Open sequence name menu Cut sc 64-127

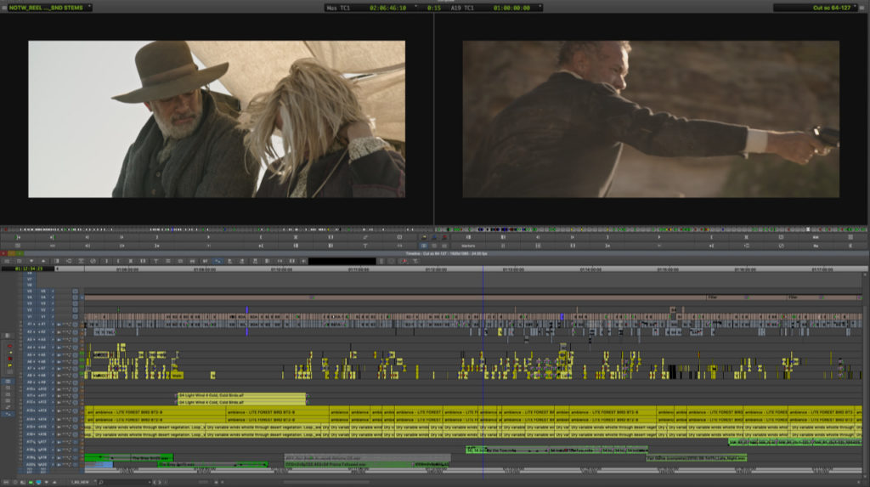[815, 8]
